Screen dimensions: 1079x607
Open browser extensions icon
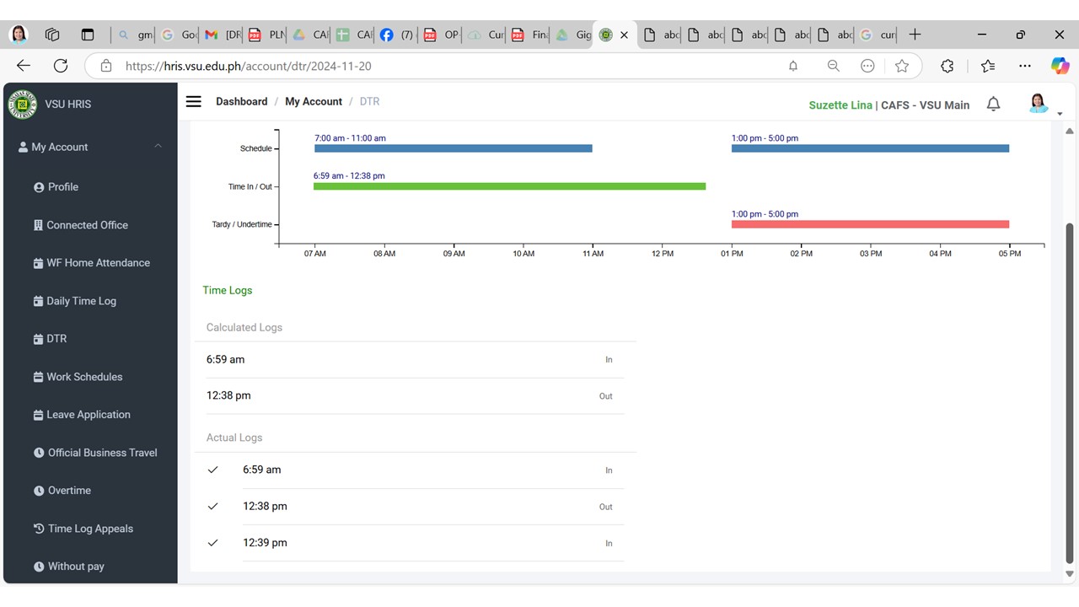pyautogui.click(x=947, y=66)
